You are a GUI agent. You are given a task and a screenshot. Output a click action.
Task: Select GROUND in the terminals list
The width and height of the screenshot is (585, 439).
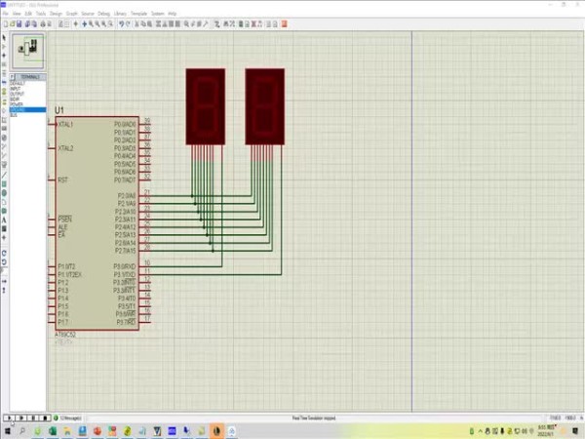tap(19, 109)
